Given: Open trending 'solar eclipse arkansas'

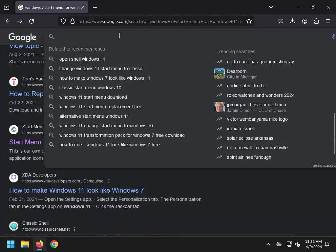Looking at the screenshot, I should click(x=250, y=138).
